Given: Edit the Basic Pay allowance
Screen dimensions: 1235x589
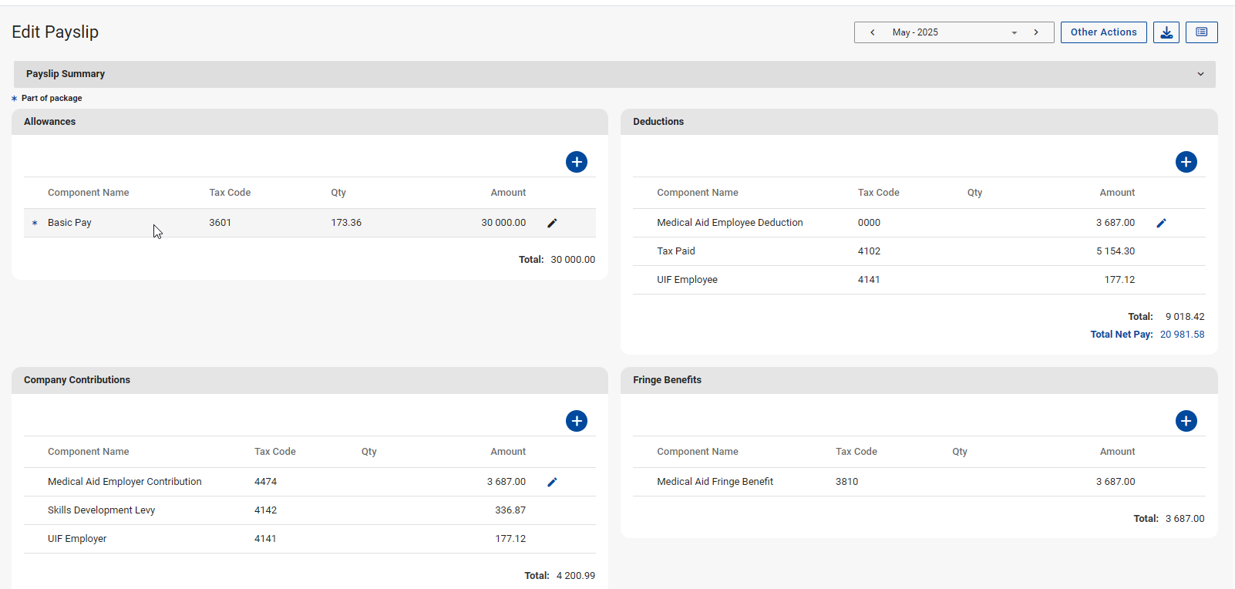Looking at the screenshot, I should point(552,224).
